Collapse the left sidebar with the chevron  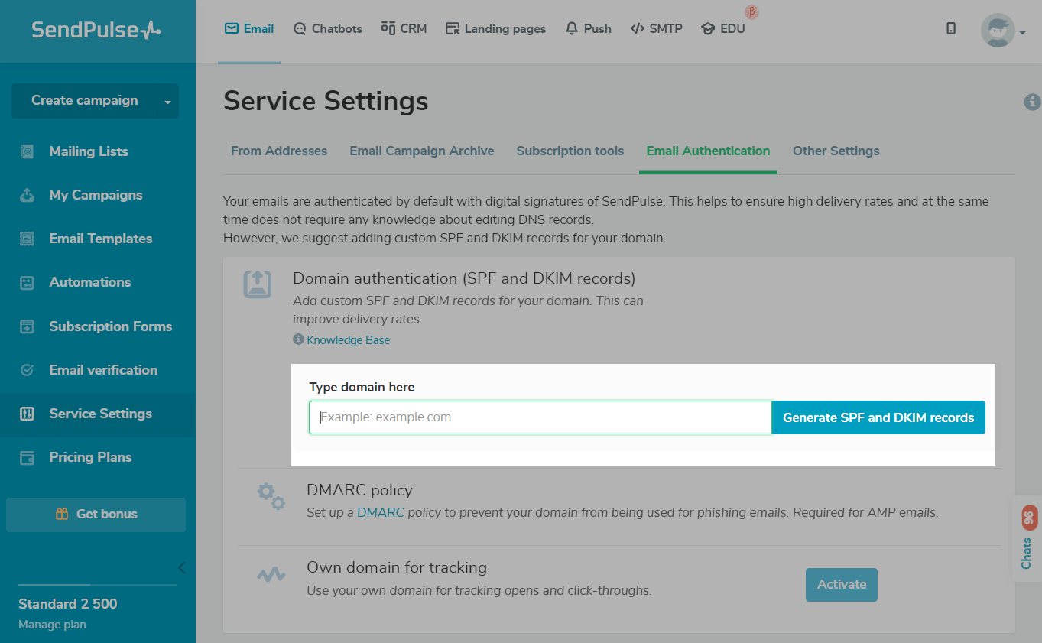[x=181, y=567]
